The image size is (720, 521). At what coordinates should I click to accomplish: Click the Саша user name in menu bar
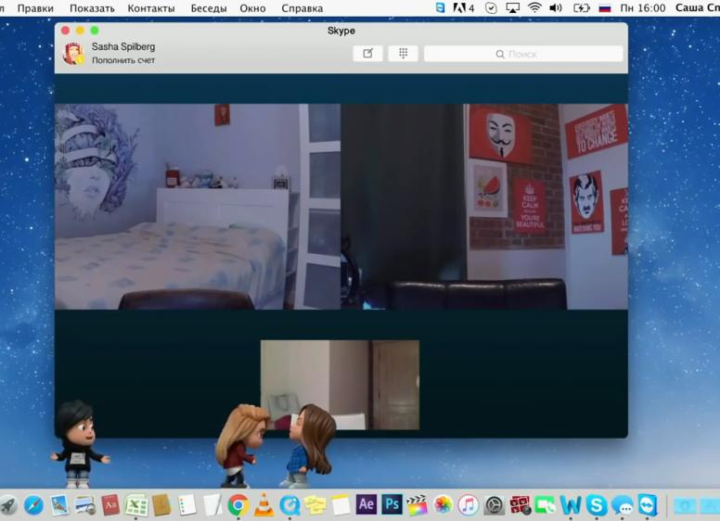pyautogui.click(x=697, y=7)
